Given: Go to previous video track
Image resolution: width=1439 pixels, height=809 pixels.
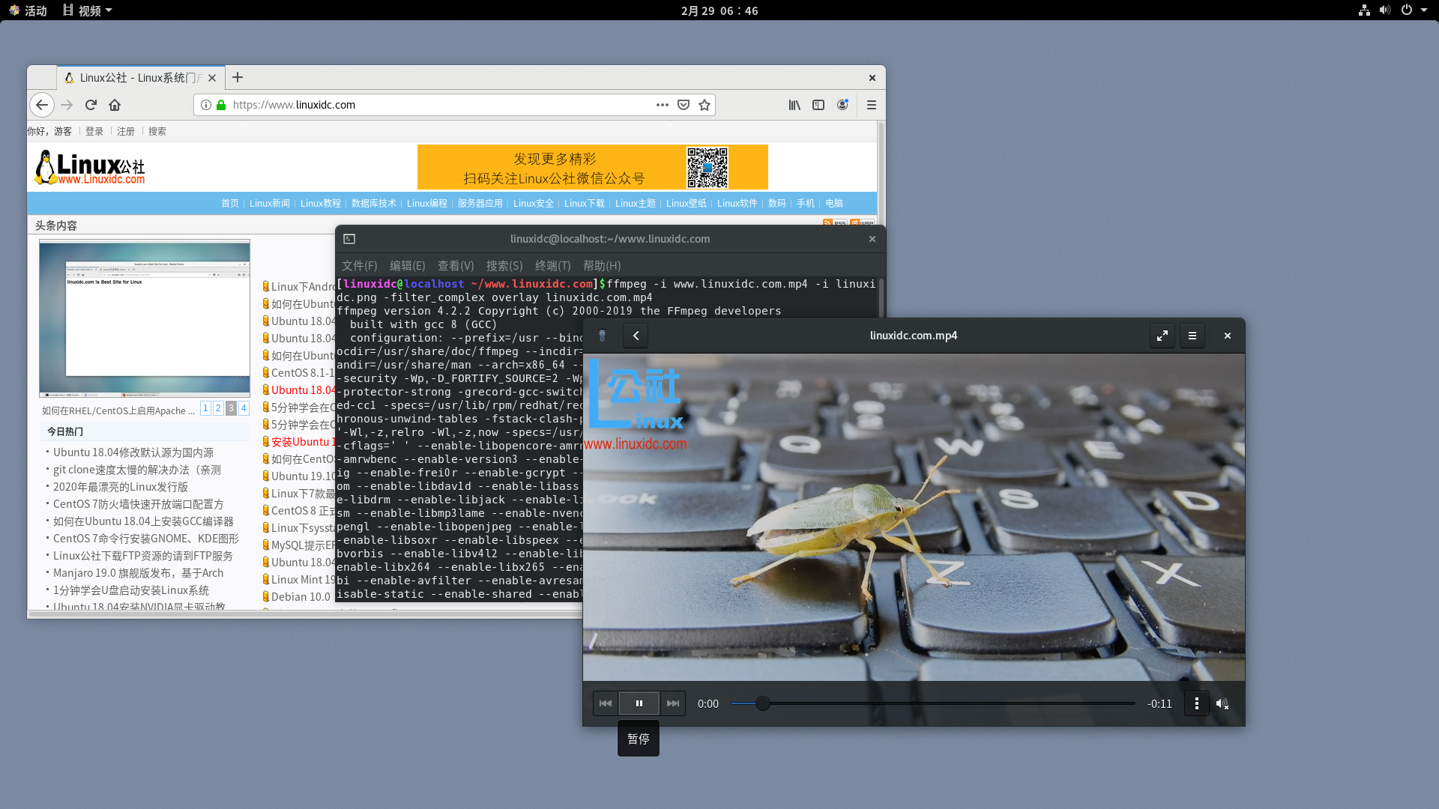Looking at the screenshot, I should [606, 703].
